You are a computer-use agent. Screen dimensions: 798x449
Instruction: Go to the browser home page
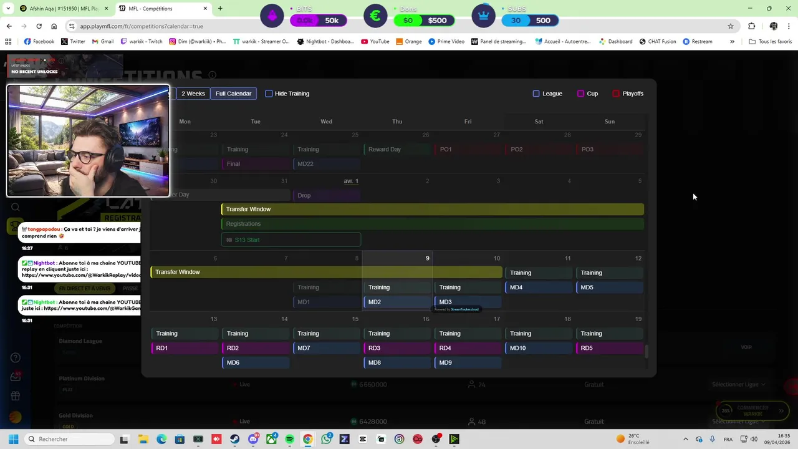click(x=54, y=26)
